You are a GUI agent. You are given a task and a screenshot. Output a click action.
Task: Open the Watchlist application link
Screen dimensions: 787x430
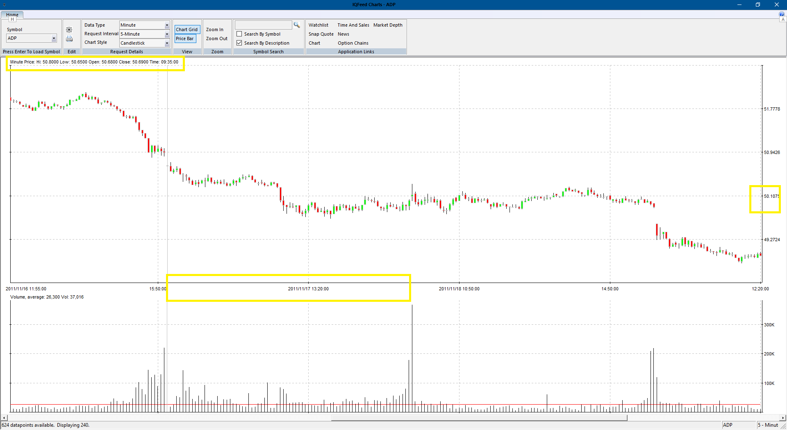point(318,25)
